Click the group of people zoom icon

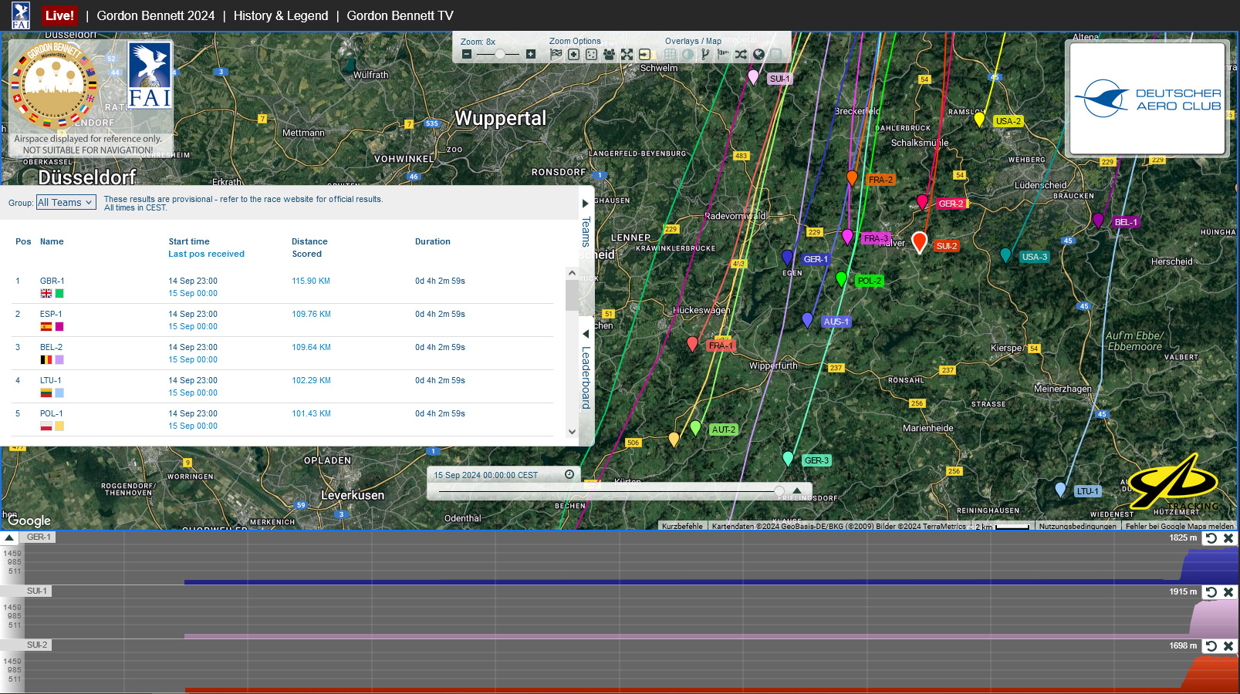[x=609, y=54]
